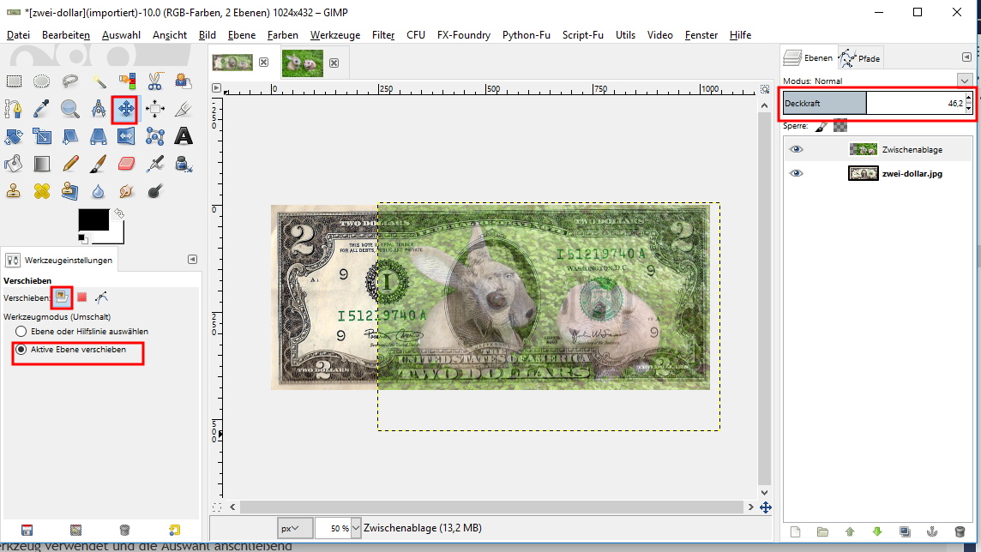Hide the Zwischenablage layer via eye icon
Screen dimensions: 981x552
click(x=796, y=149)
